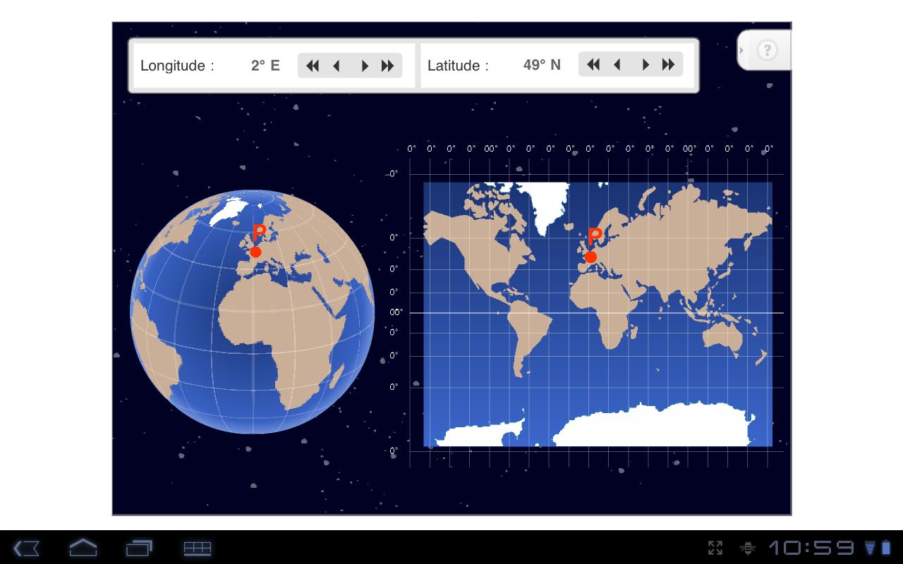Open the Recent Apps switcher
This screenshot has width=903, height=564.
(x=139, y=548)
